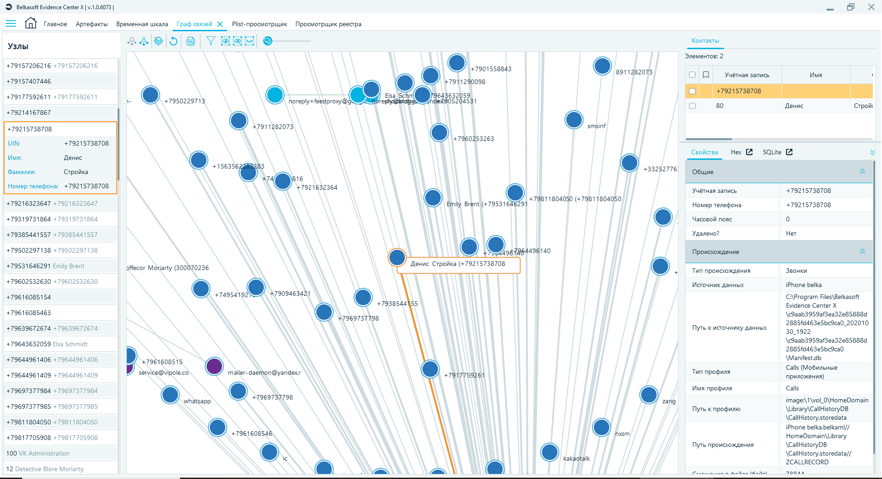Click the +7960253263 graph node
The height and width of the screenshot is (479, 882).
pyautogui.click(x=439, y=133)
